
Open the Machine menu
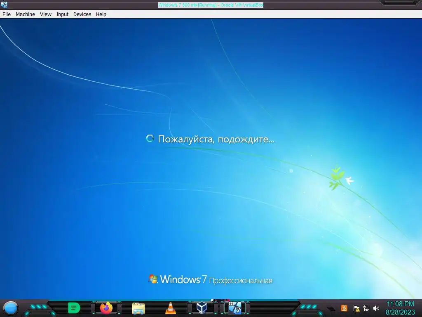(x=25, y=14)
